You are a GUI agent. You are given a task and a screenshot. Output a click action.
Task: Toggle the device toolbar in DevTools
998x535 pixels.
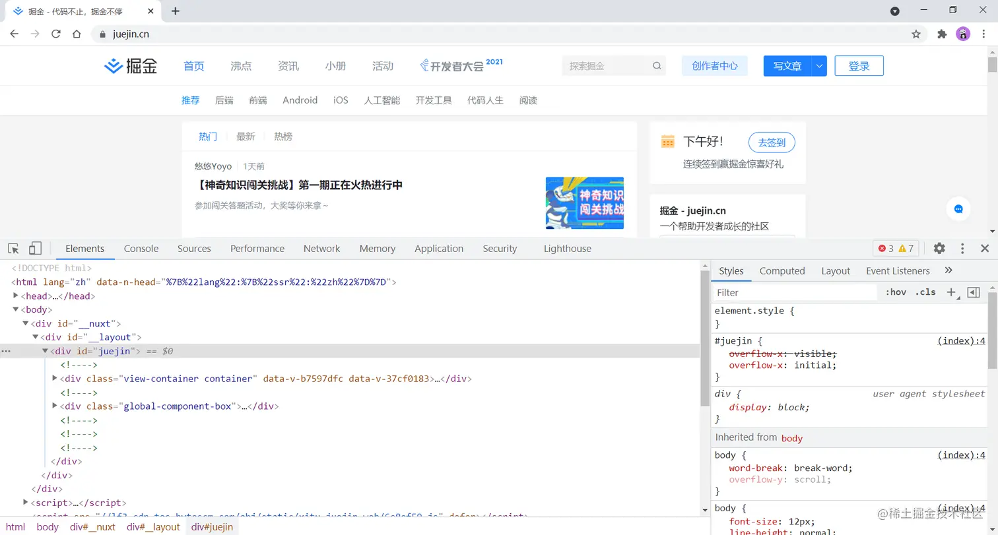(x=35, y=249)
